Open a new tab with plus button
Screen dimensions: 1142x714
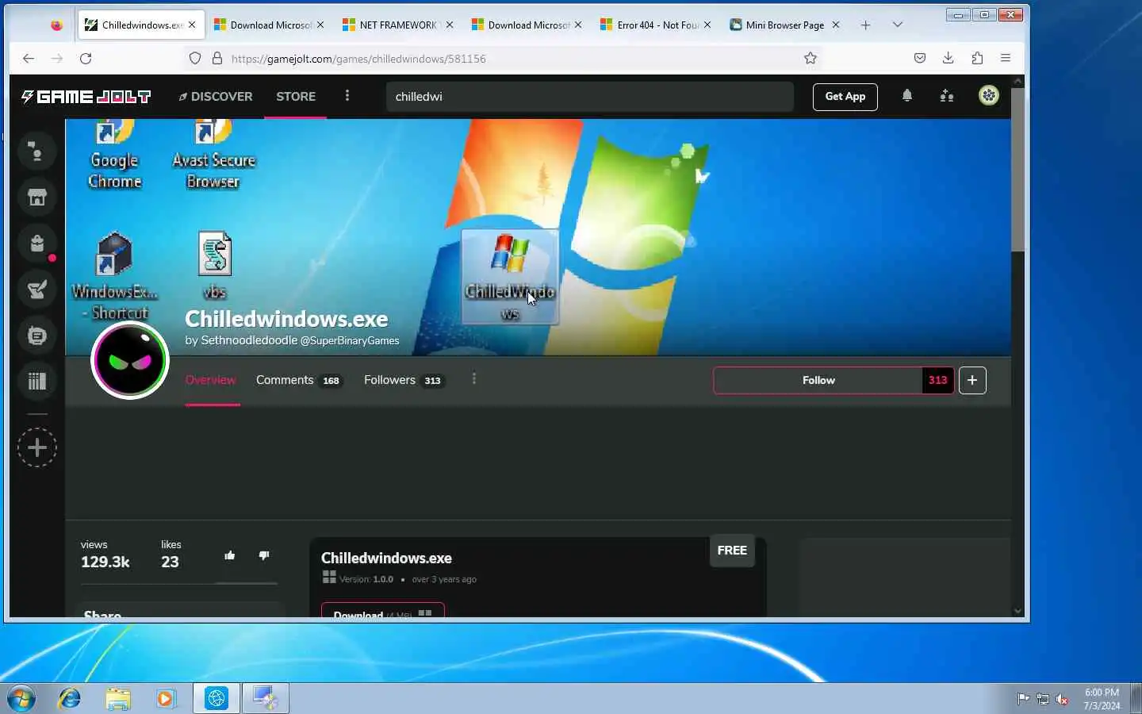pos(866,25)
